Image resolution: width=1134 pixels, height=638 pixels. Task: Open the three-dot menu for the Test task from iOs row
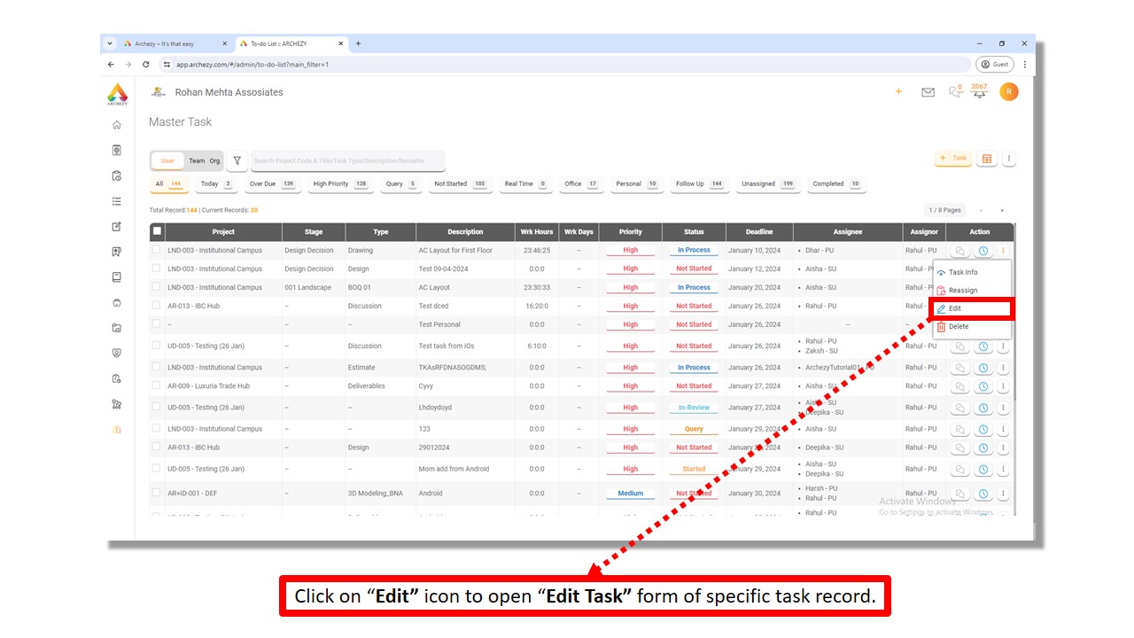click(x=1003, y=346)
